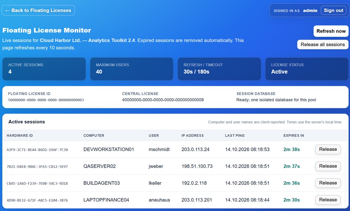Click the 2m 37s expiry value

click(291, 166)
